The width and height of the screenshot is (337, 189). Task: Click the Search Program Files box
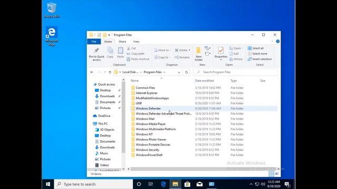click(235, 72)
